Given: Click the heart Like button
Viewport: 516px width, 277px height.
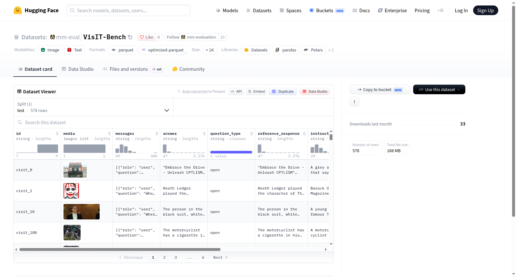Looking at the screenshot, I should pyautogui.click(x=146, y=37).
